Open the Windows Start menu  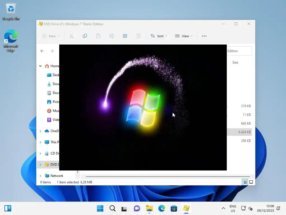[x=100, y=208]
